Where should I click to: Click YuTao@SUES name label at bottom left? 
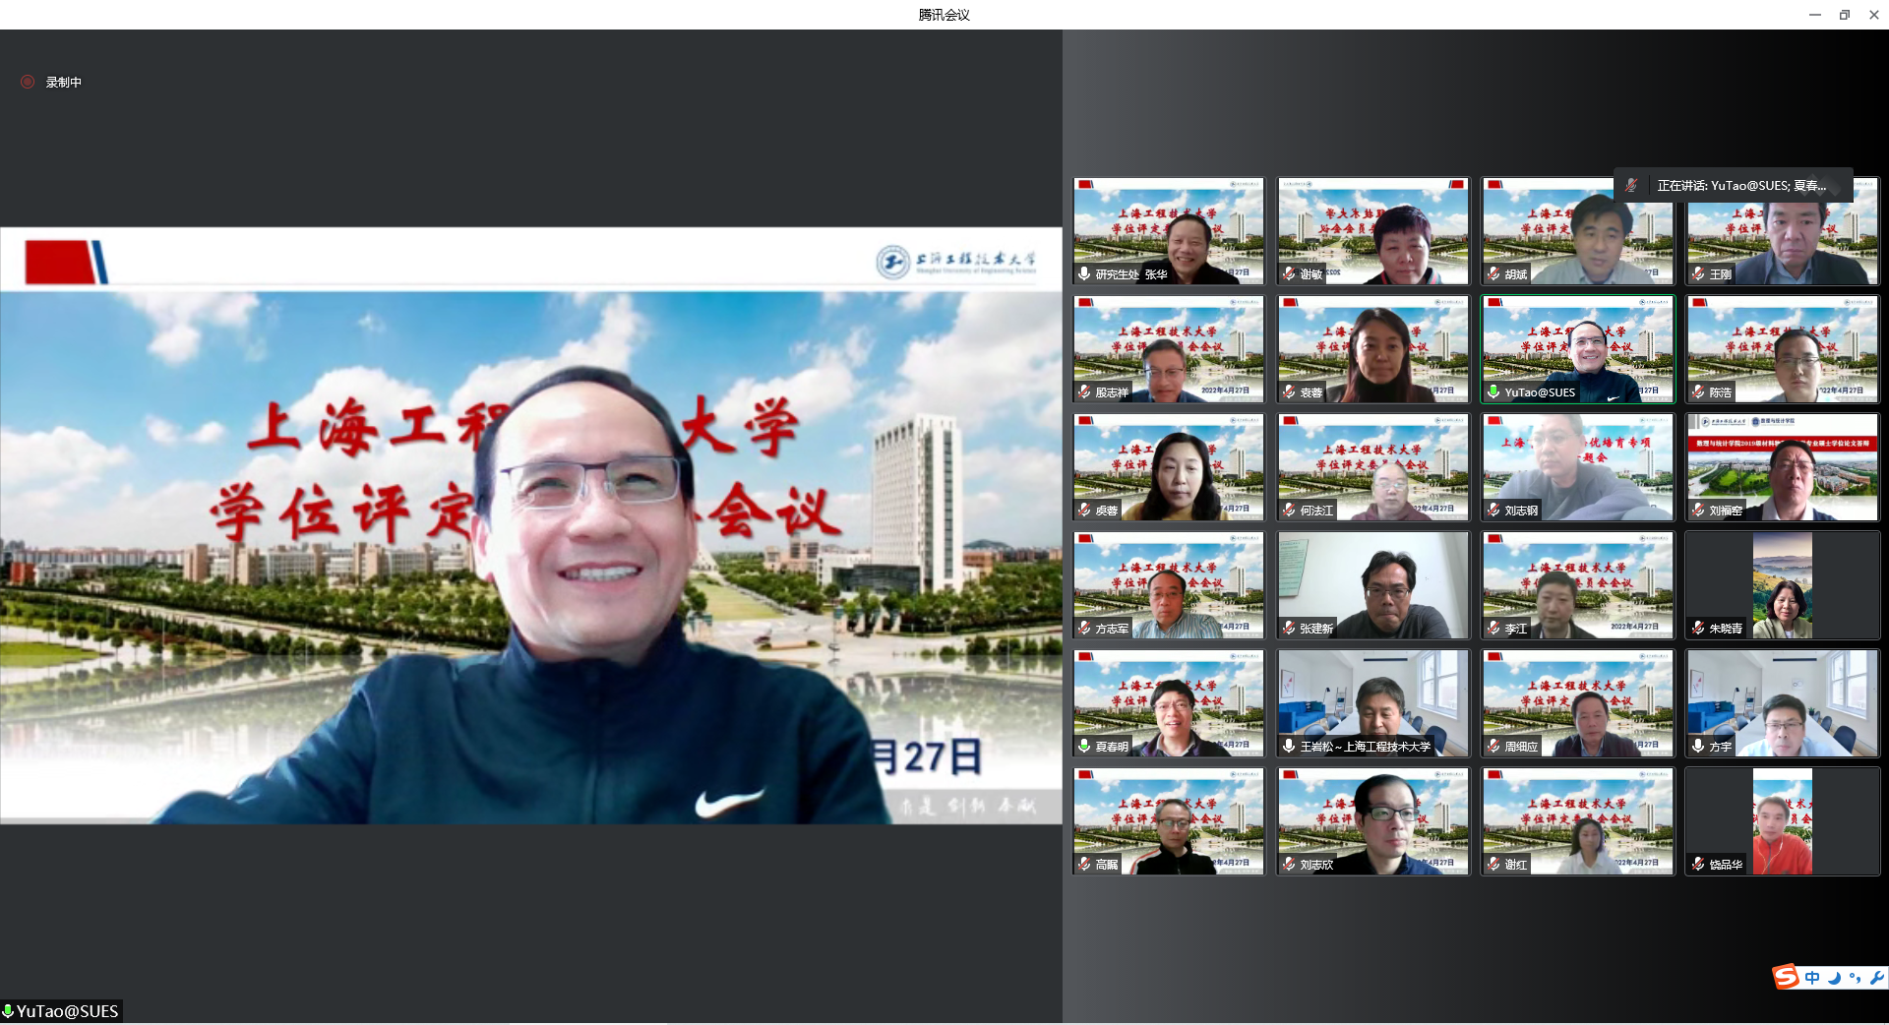coord(67,1011)
